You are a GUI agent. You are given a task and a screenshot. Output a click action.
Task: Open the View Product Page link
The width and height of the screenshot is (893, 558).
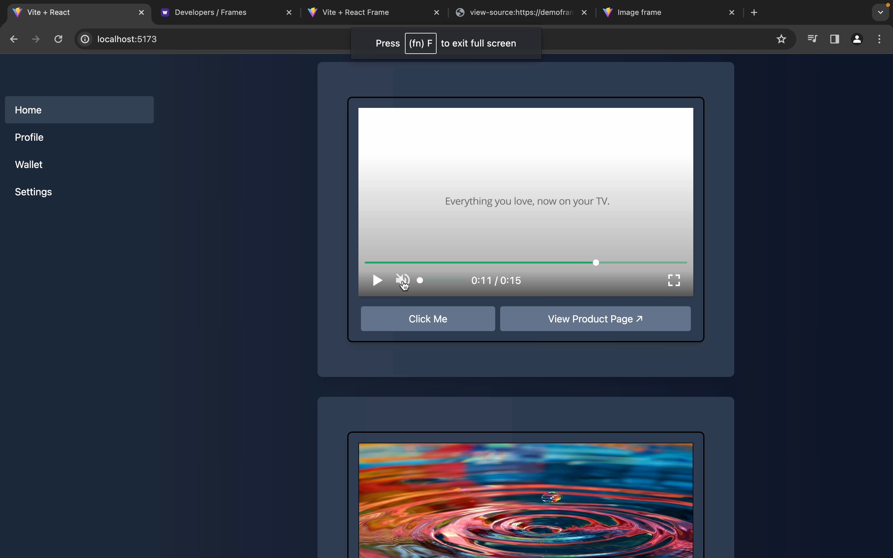tap(595, 319)
